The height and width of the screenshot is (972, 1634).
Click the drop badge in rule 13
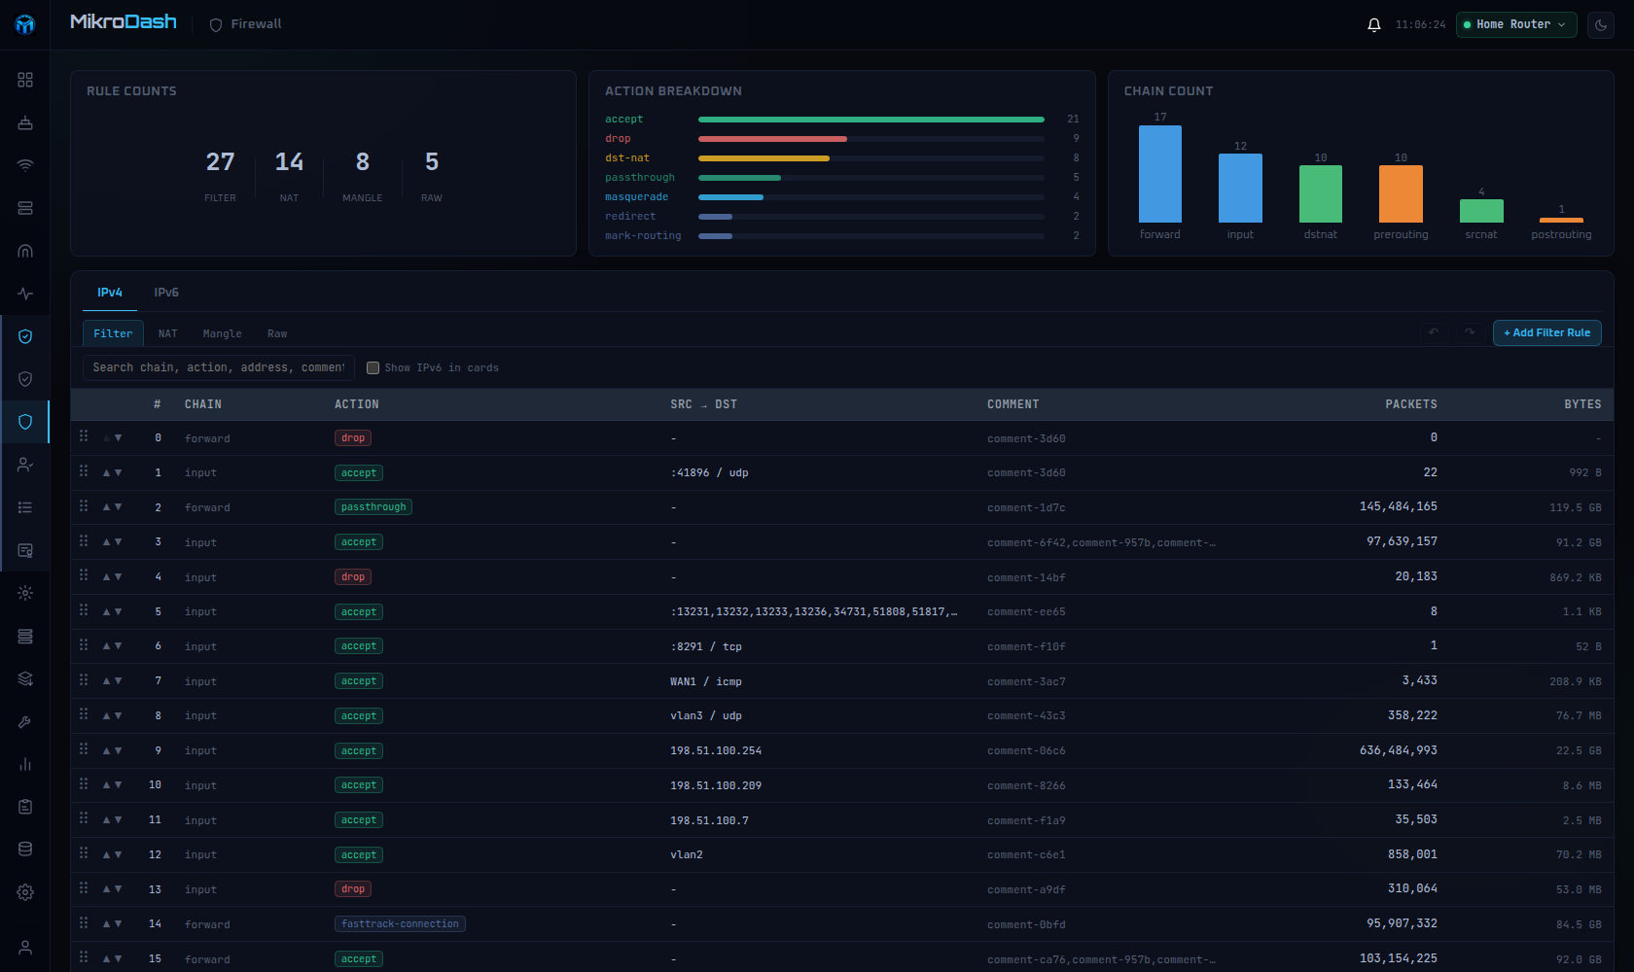click(353, 889)
